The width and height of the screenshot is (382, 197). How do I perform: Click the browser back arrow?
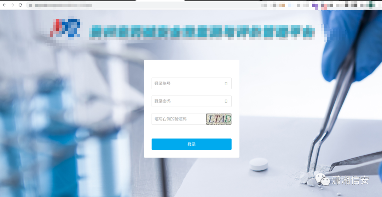4,5
